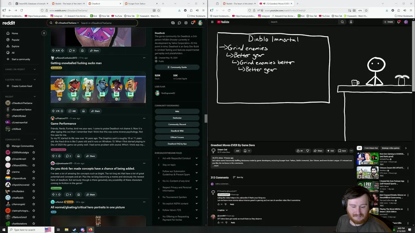Open Popular in Reddit sidebar

coord(16,40)
